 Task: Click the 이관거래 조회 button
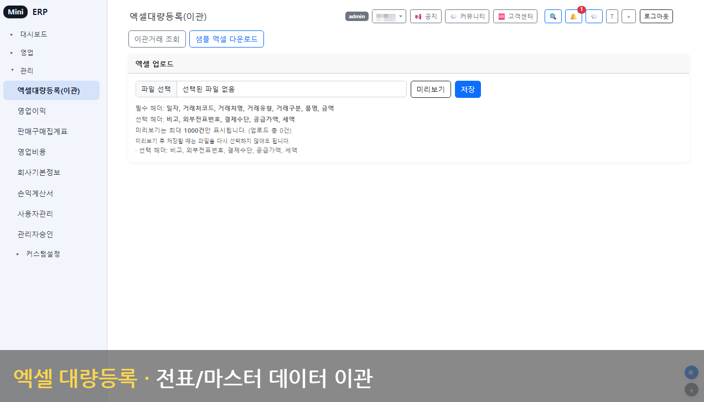(x=157, y=39)
